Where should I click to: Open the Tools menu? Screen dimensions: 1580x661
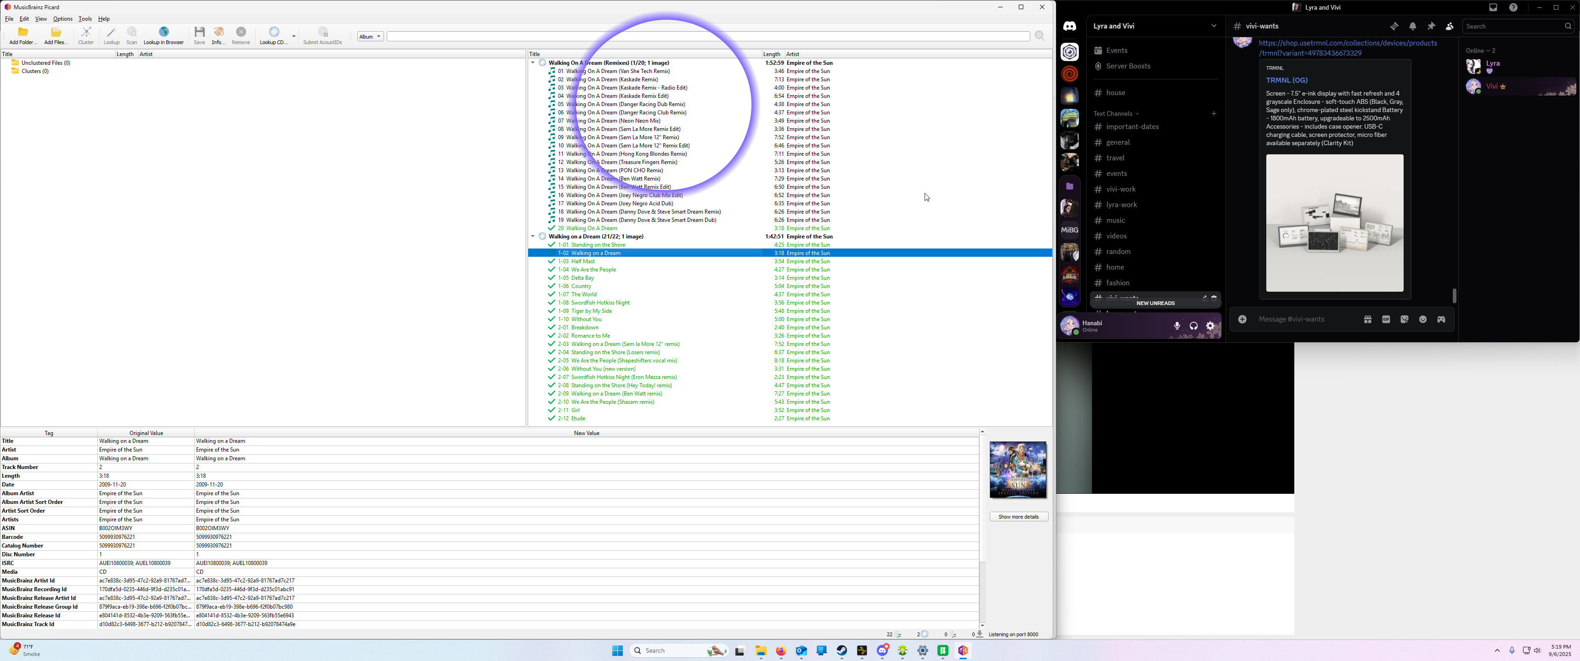[85, 19]
